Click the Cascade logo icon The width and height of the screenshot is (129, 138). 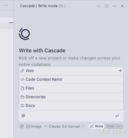coord(24,34)
